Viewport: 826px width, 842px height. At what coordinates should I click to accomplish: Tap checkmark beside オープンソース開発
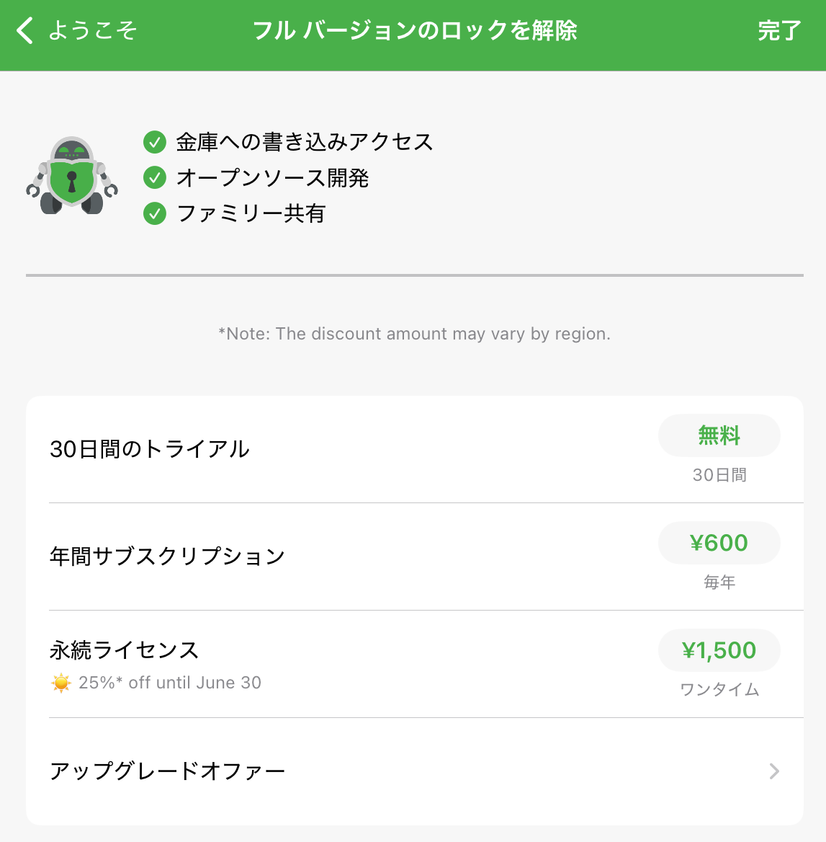pyautogui.click(x=155, y=178)
